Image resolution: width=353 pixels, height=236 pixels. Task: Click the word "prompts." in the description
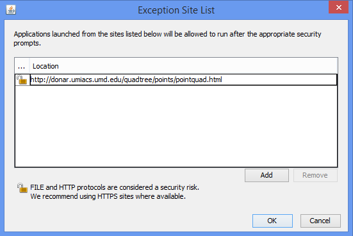point(28,43)
